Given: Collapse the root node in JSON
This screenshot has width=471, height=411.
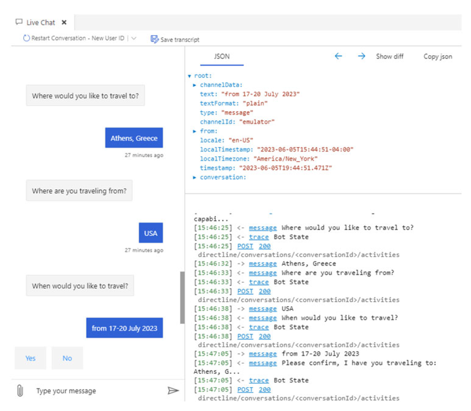Looking at the screenshot, I should [189, 76].
